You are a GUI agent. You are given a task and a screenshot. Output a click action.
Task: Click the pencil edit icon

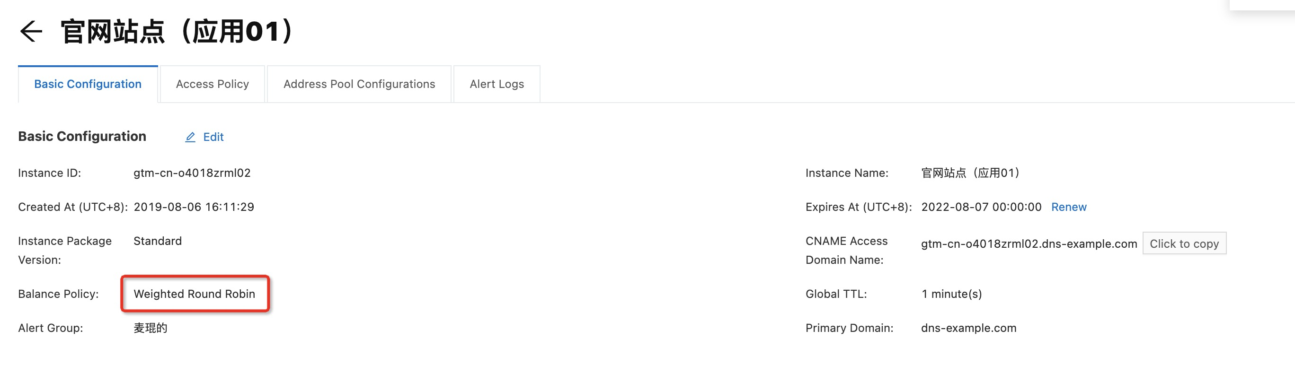pos(190,137)
